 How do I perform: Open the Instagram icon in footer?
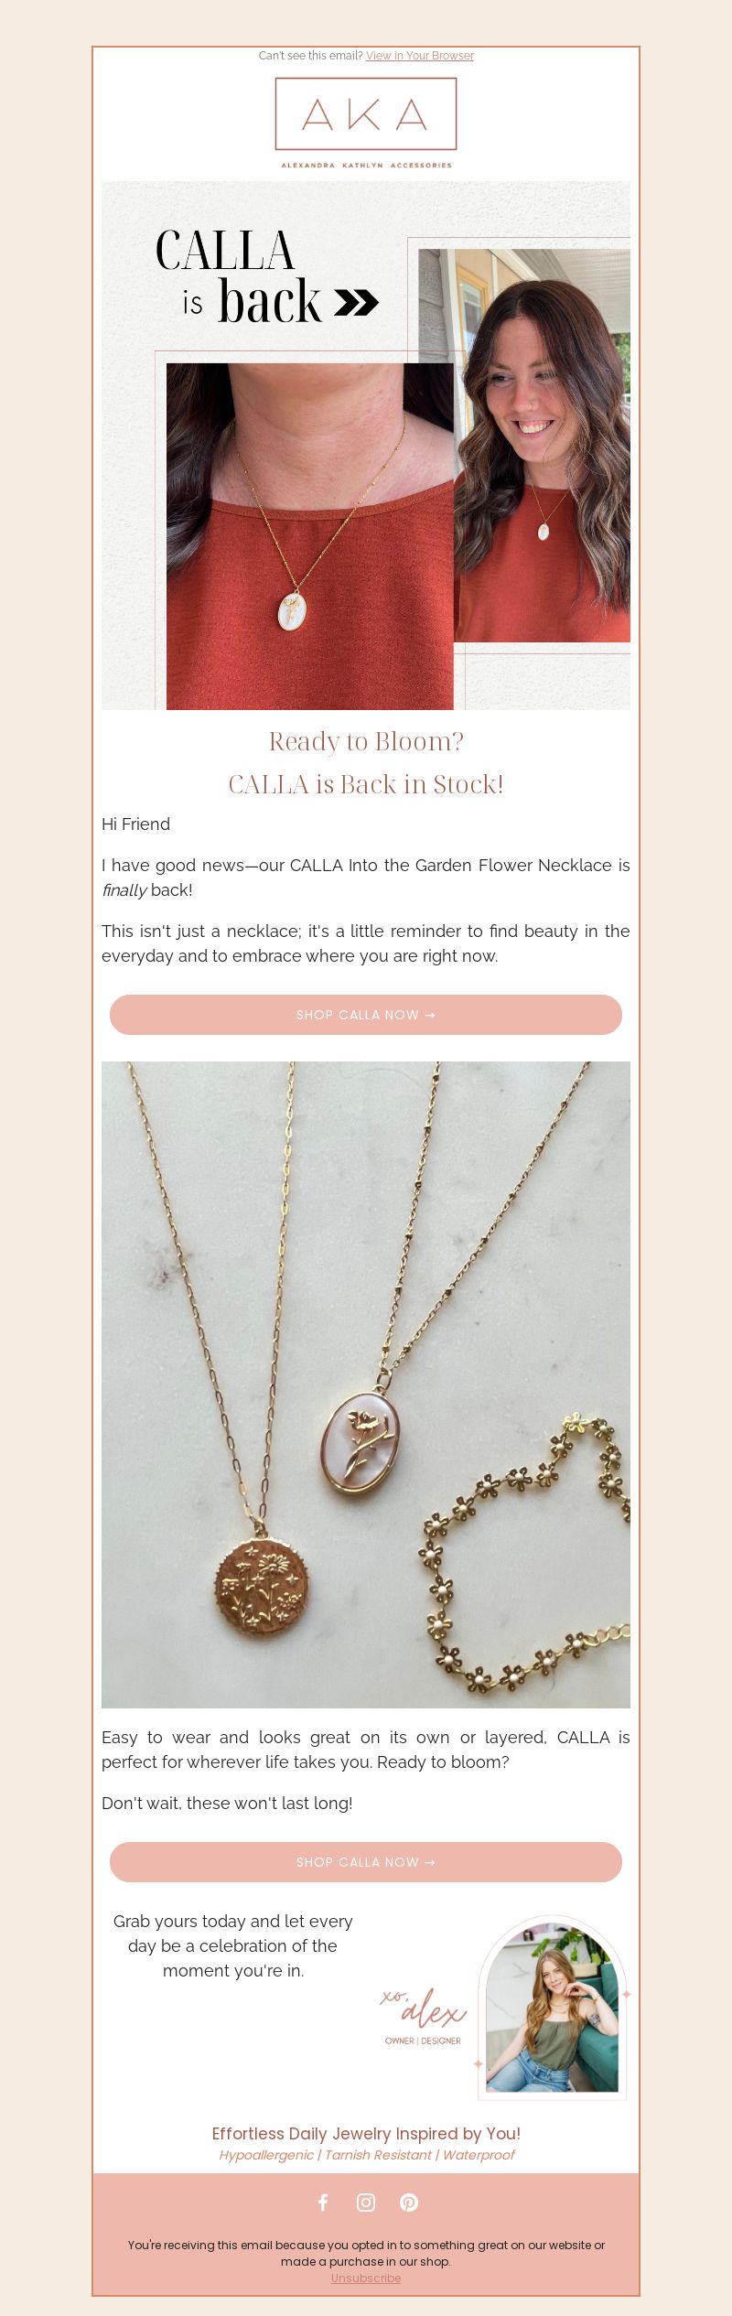[366, 2202]
